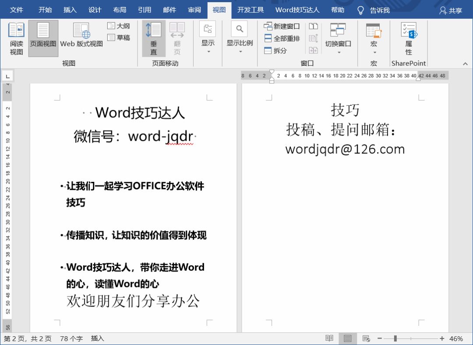Select side-to-side page flip (翻页)
Screen dimensions: 473x345
(x=177, y=38)
